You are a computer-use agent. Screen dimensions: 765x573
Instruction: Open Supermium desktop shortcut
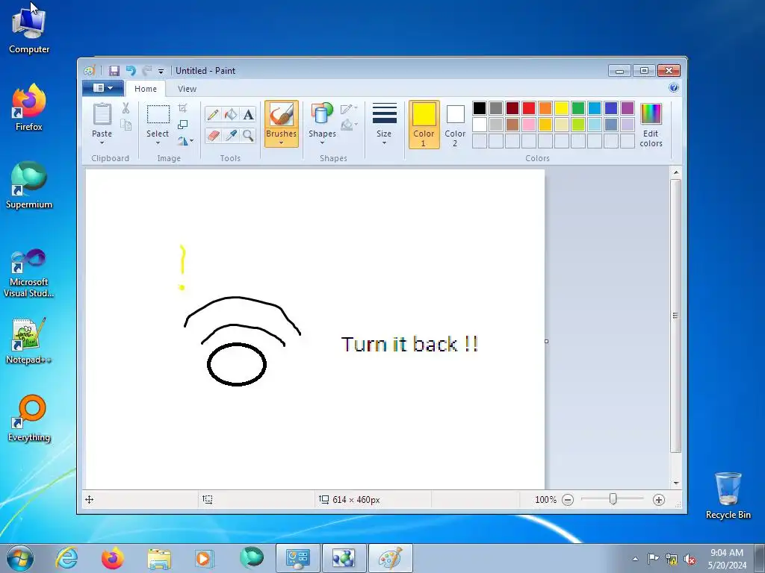29,185
